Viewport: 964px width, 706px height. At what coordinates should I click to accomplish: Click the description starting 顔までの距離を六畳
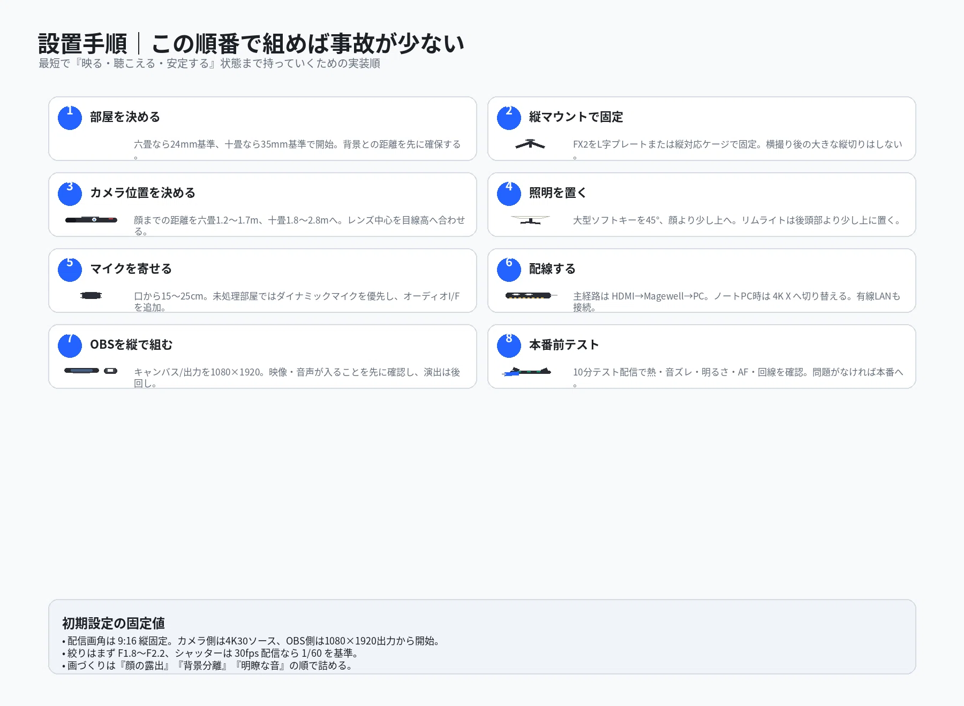(300, 226)
